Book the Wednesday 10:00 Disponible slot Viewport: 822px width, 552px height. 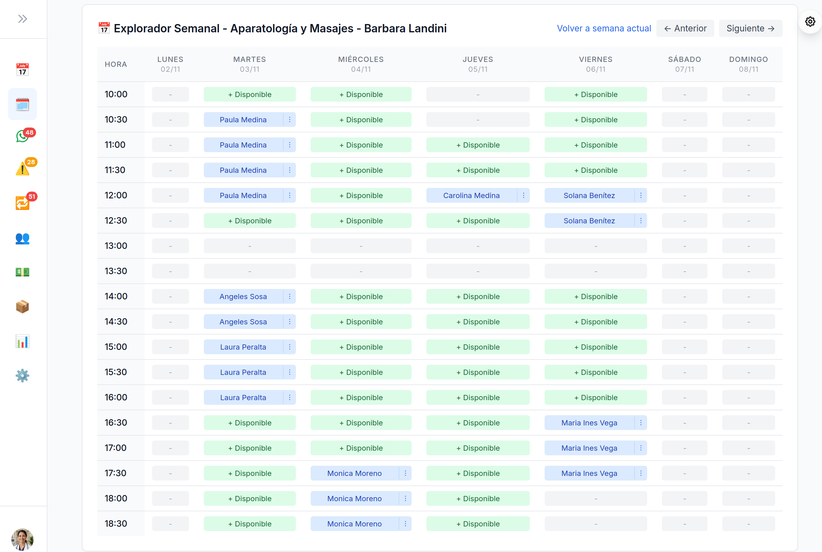[361, 95]
